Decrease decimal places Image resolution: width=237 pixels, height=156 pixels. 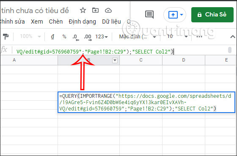coord(76,38)
